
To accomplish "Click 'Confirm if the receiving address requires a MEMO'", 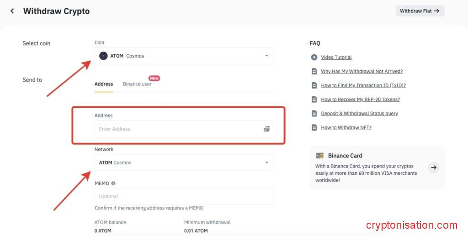I will 149,208.
